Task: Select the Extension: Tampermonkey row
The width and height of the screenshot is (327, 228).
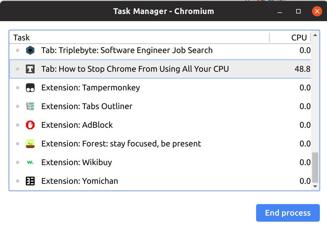Action: 160,88
